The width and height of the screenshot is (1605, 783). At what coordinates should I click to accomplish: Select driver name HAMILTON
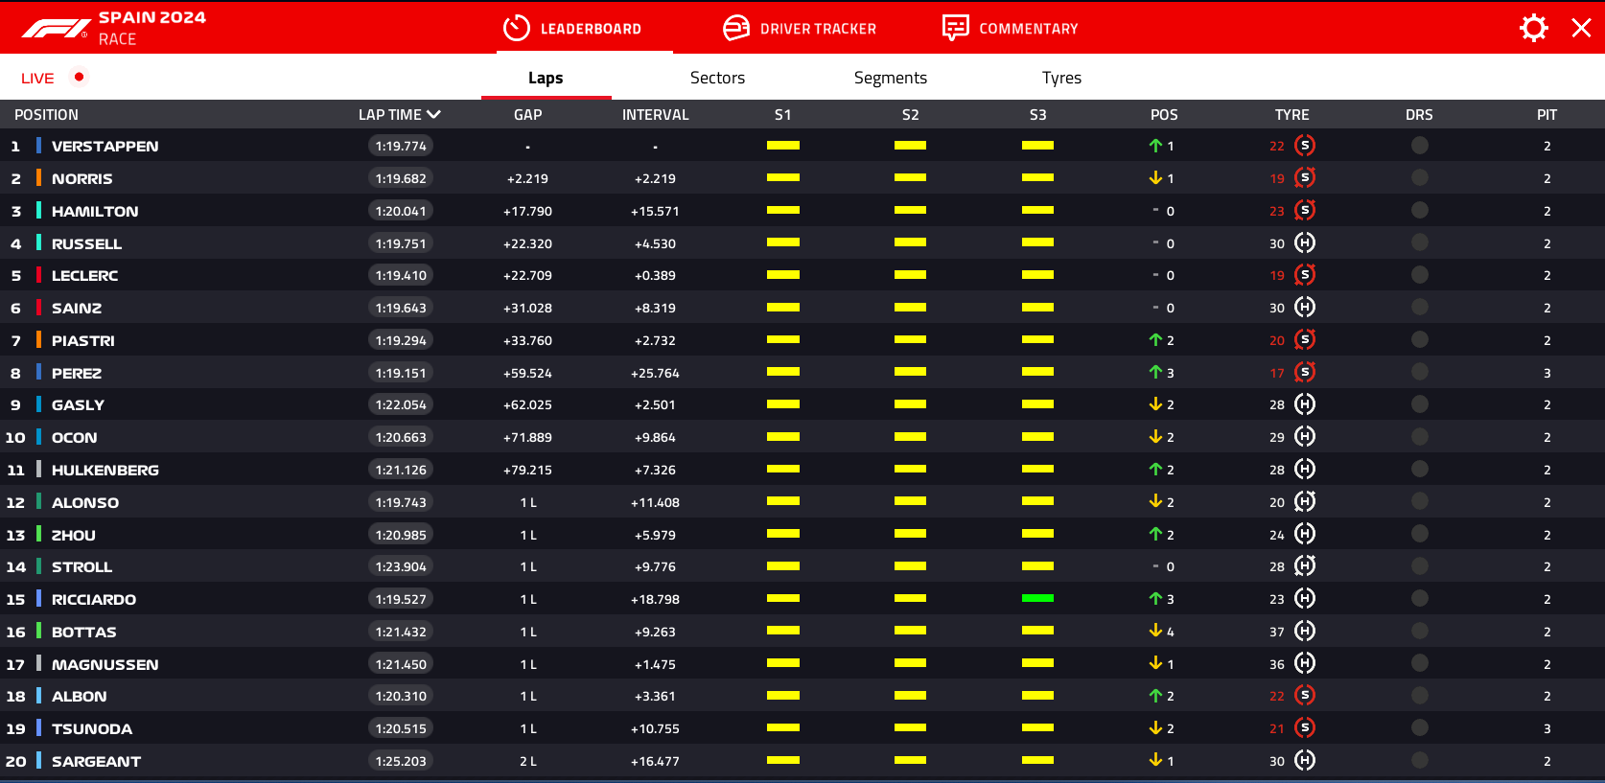point(95,211)
